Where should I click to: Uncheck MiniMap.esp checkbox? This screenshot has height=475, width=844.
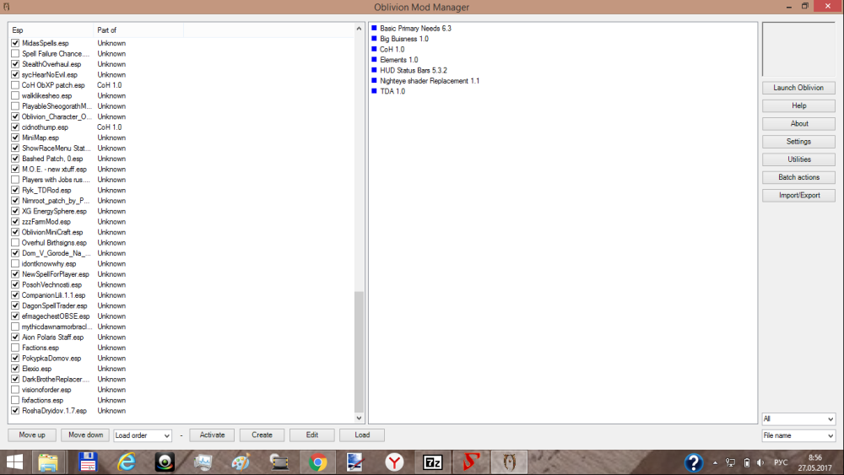coord(15,138)
